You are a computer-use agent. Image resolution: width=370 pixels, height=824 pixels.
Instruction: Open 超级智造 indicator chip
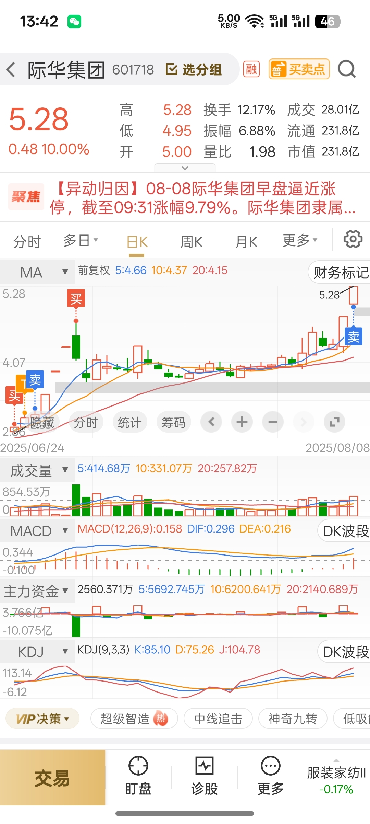(134, 718)
